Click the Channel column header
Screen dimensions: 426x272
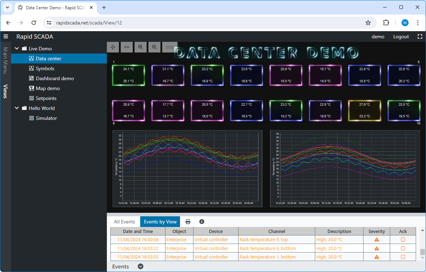pos(277,231)
